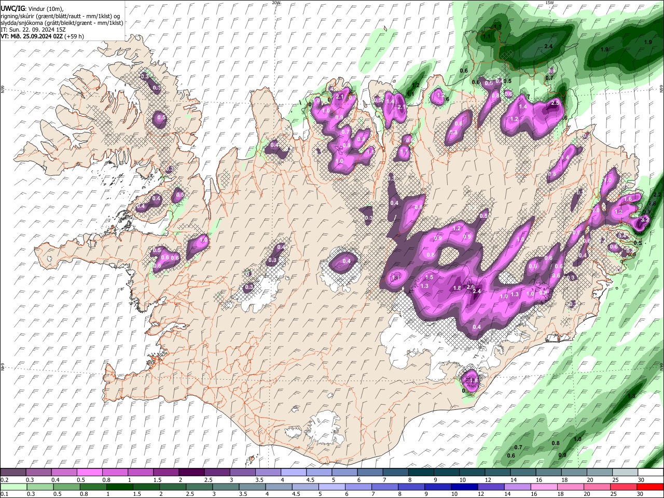The image size is (664, 498).
Task: Click the '2.0' snow value in central highlands
Action: 471,287
